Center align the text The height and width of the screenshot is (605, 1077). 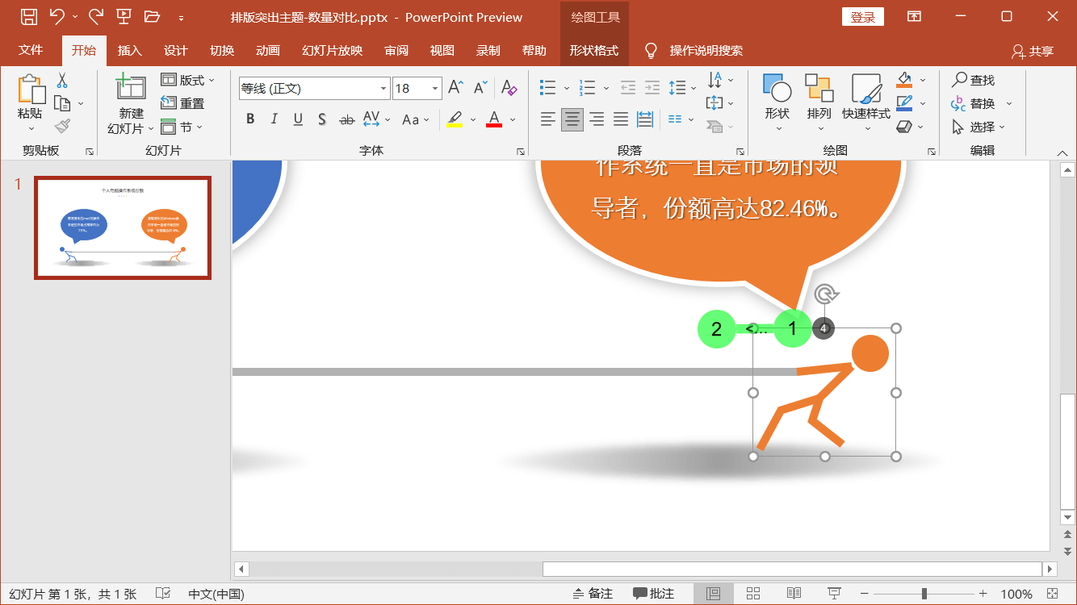click(572, 119)
